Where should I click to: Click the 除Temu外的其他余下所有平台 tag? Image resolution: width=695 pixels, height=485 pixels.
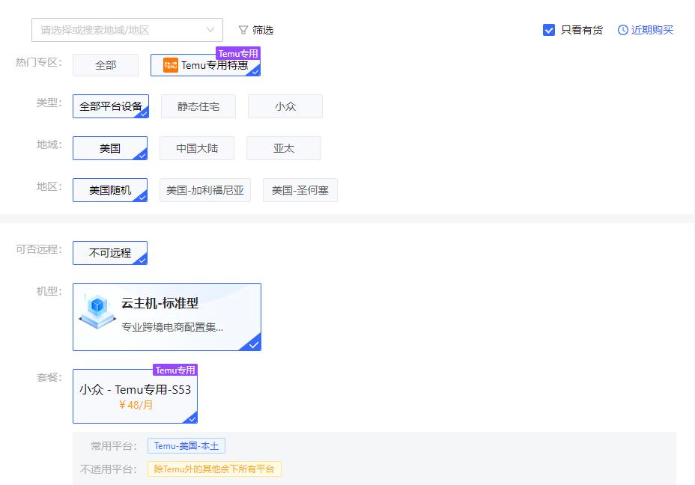[214, 469]
